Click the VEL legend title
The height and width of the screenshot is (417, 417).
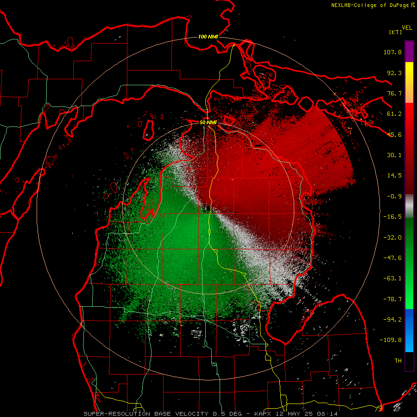[407, 27]
